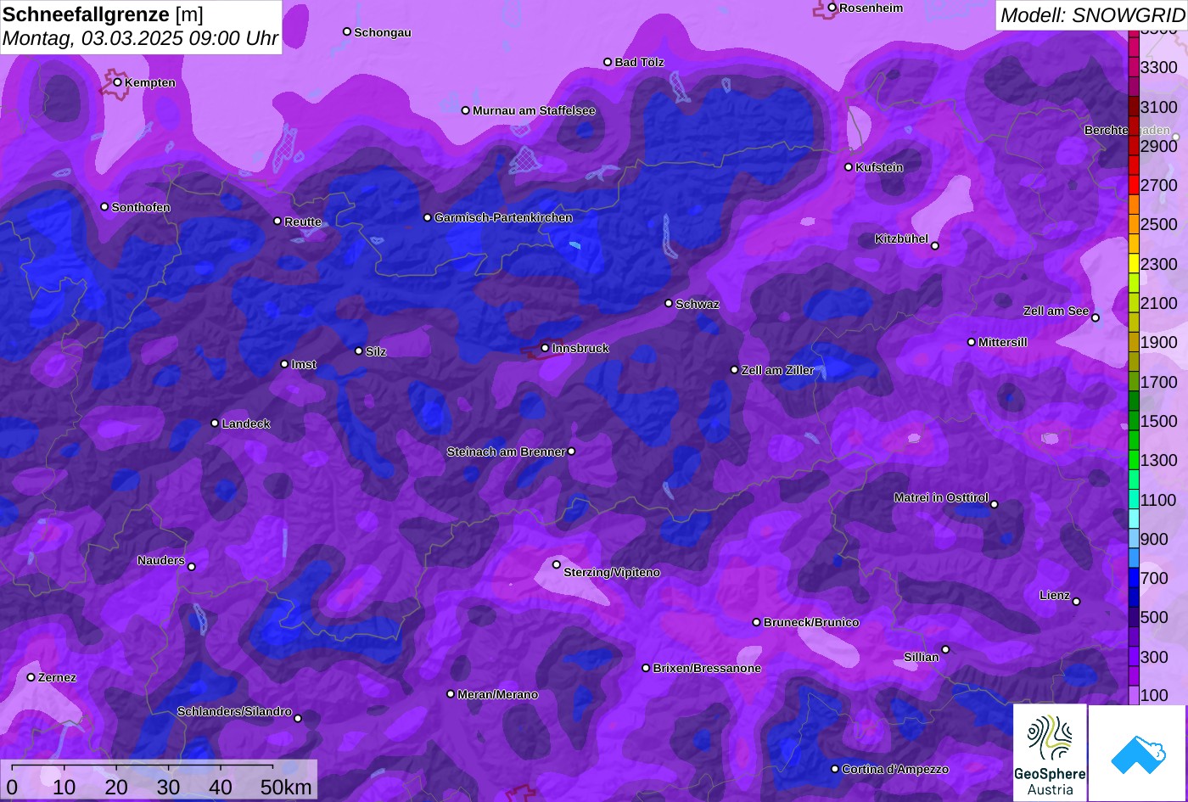Click the date Montag, 03.03.2025 09:00 Uhr
Screen dimensions: 1188x802
[140, 38]
